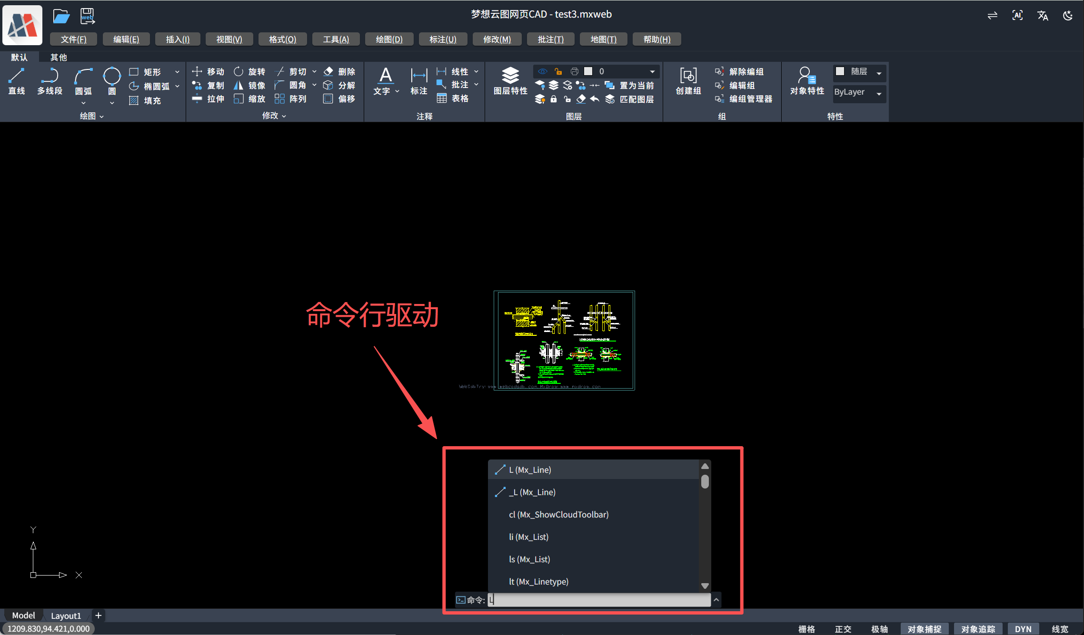Expand the layer selection dropdown
This screenshot has width=1084, height=635.
652,71
